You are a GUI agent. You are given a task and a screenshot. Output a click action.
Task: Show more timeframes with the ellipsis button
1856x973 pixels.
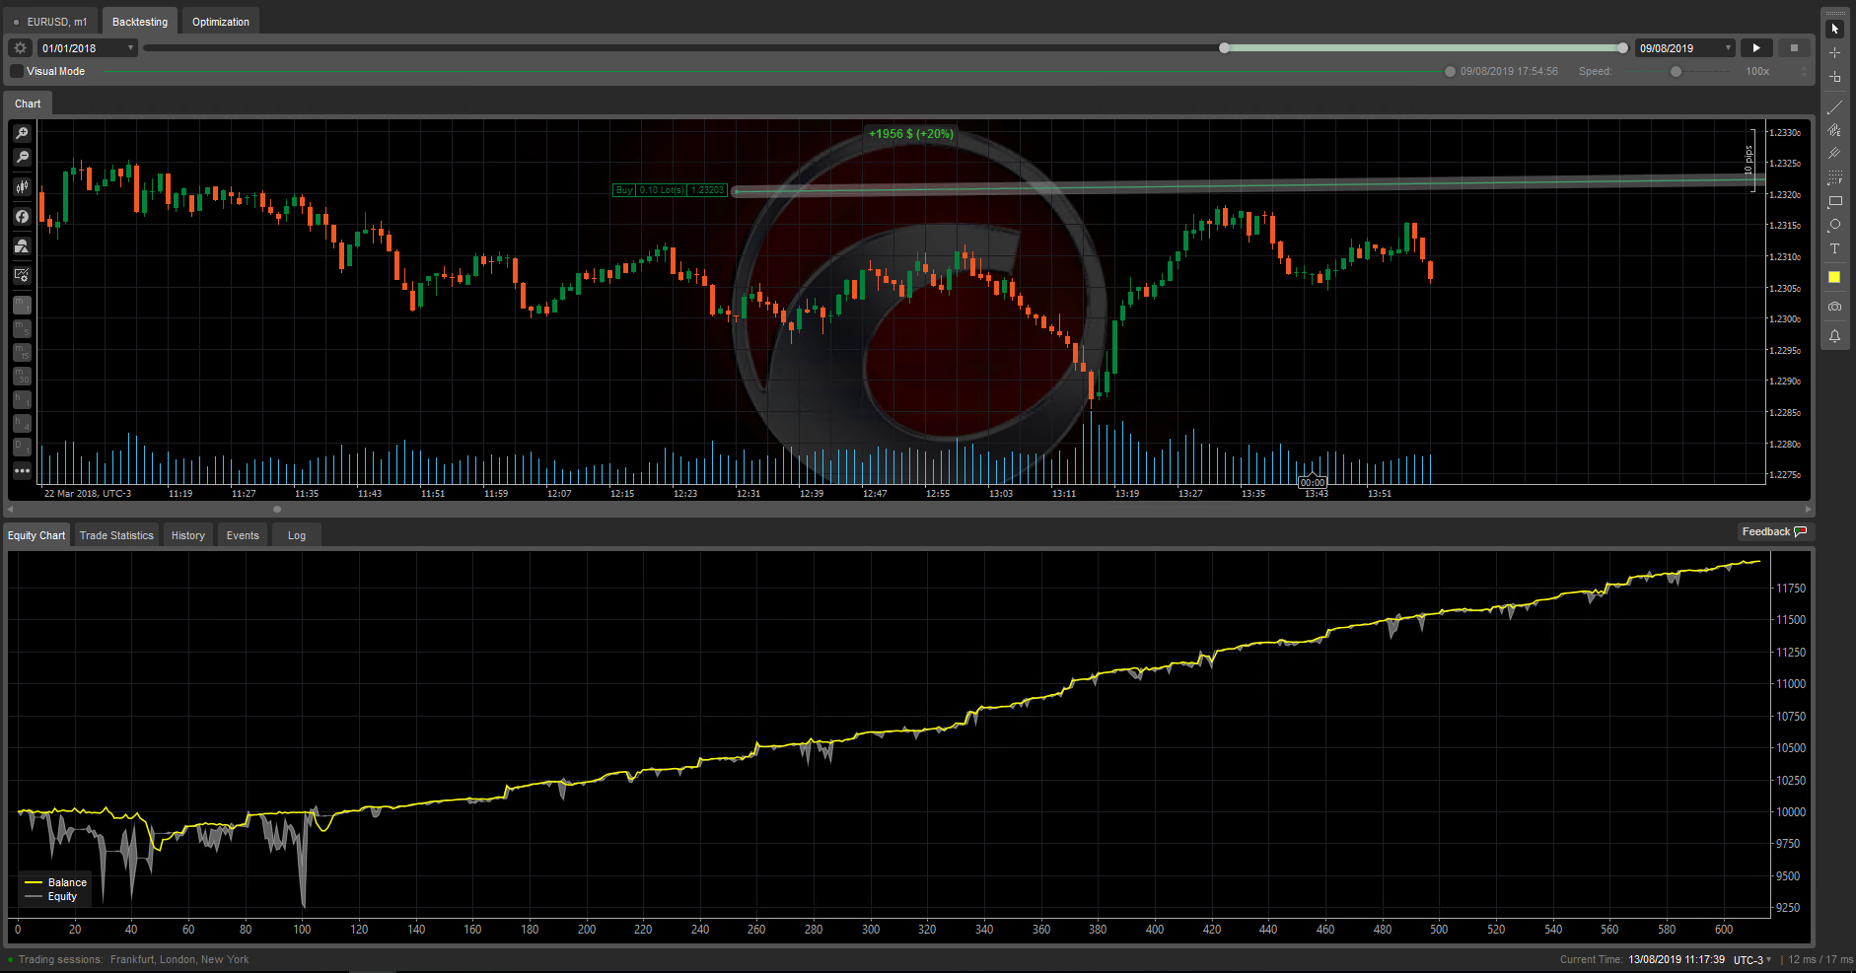tap(22, 470)
